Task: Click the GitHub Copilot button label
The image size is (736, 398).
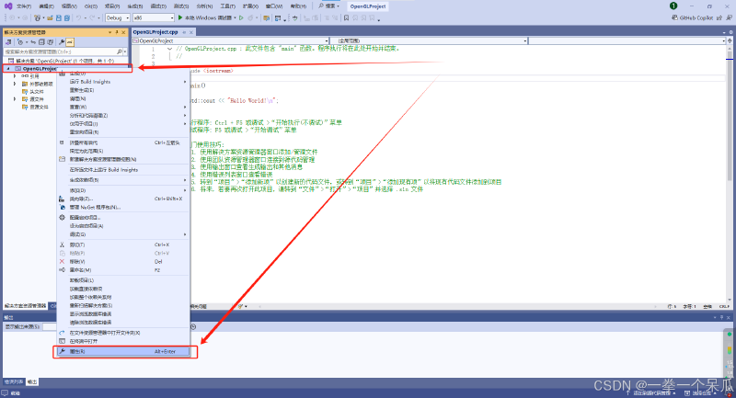Action: [x=696, y=17]
